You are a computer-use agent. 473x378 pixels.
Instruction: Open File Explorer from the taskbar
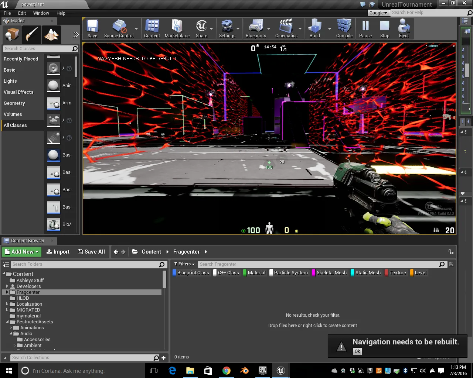[x=190, y=371]
